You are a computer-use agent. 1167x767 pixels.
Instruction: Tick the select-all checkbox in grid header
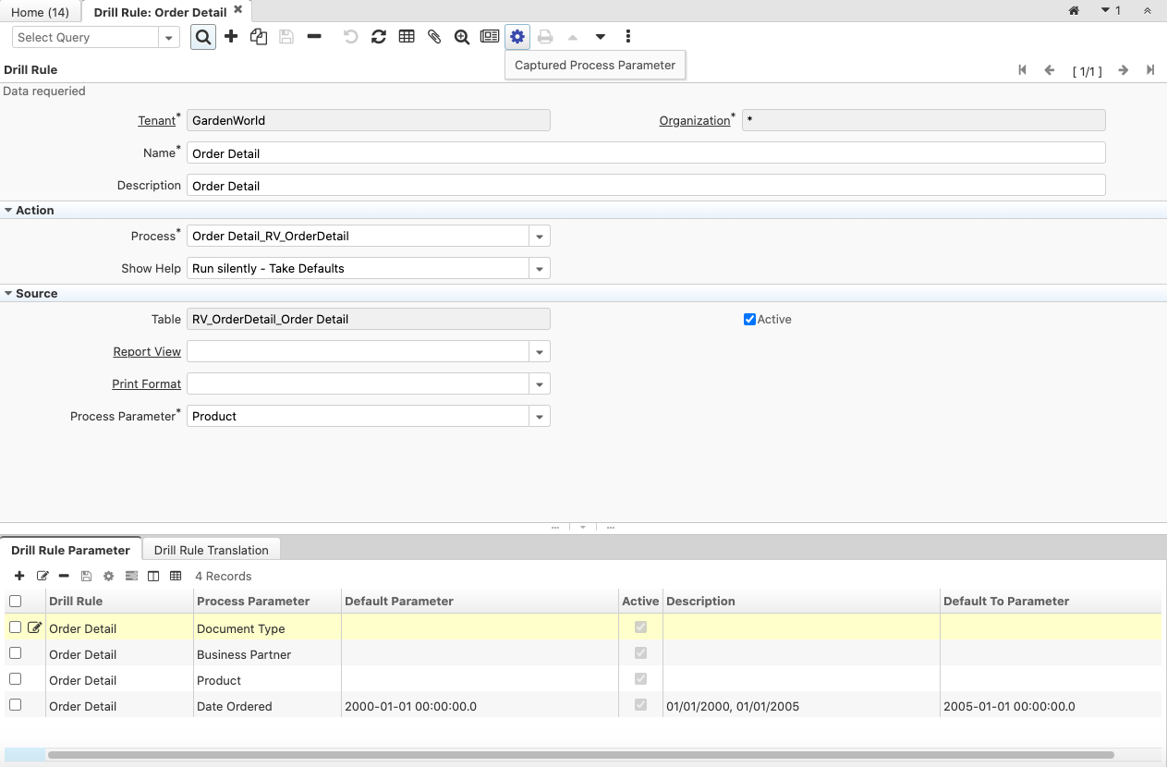[x=15, y=602]
